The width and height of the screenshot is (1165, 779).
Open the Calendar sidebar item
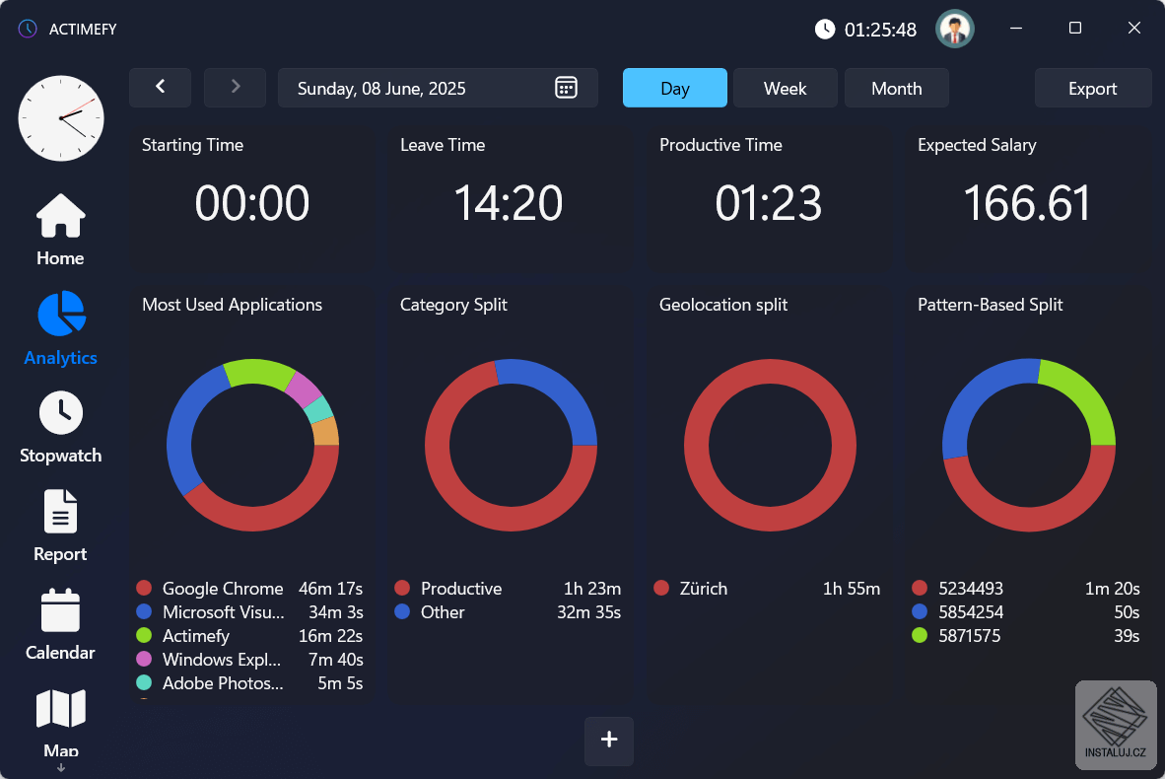60,624
